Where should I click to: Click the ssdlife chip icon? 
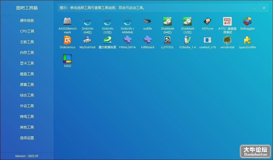pos(147,21)
